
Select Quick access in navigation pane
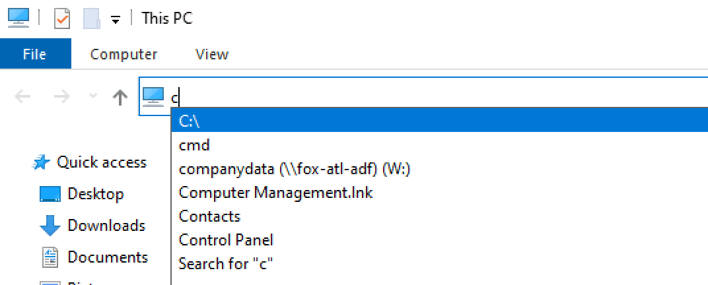click(x=101, y=162)
